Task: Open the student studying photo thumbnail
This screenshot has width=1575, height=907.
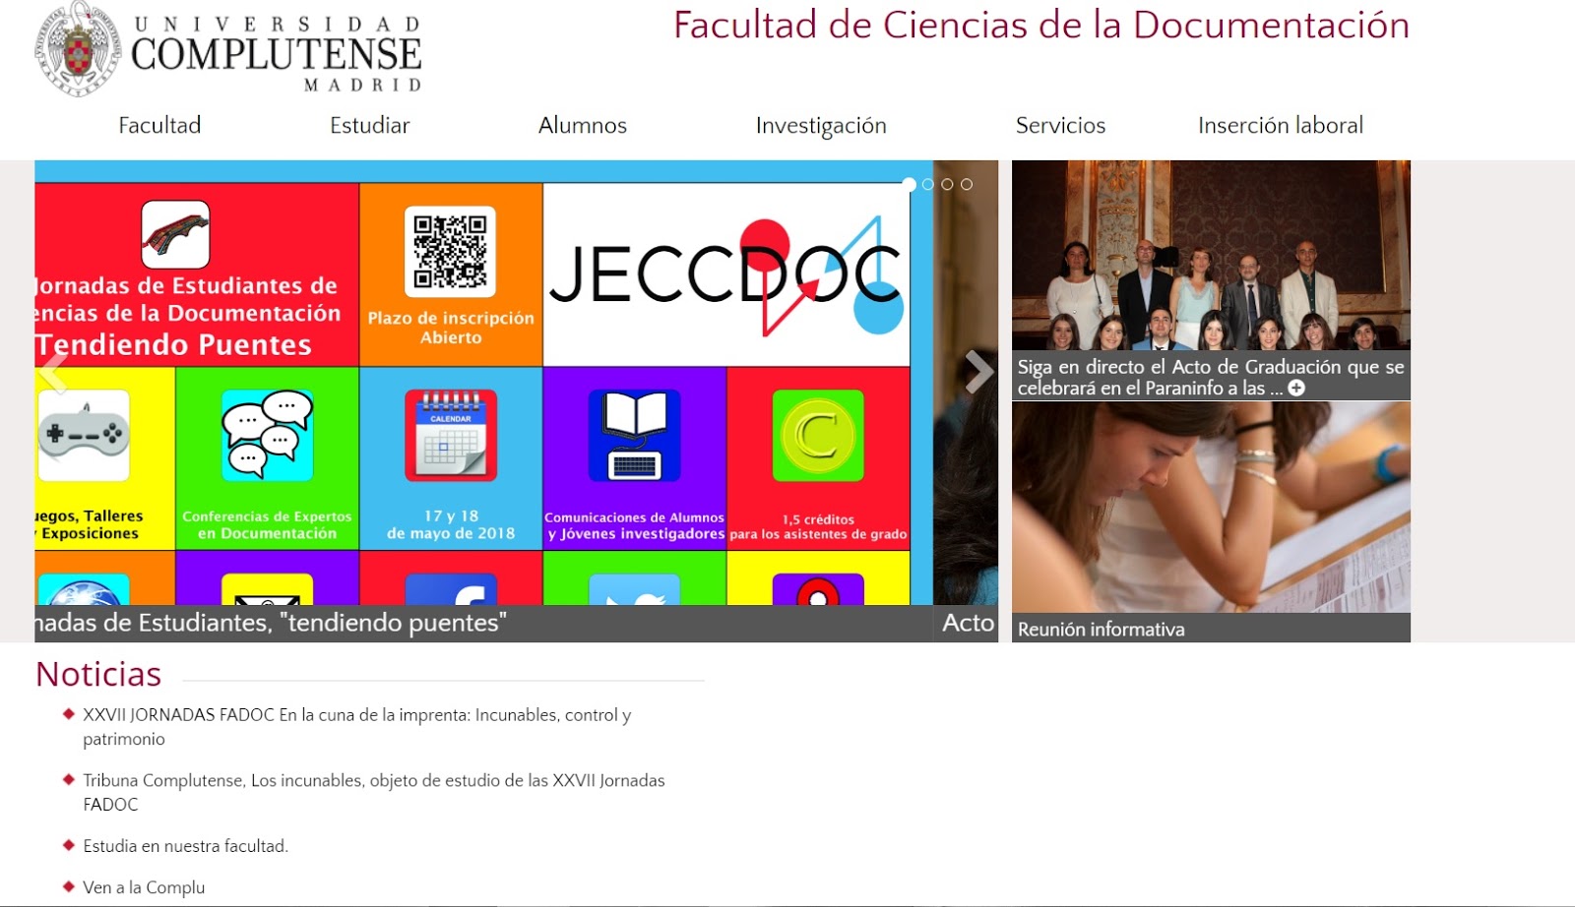Action: (1211, 507)
